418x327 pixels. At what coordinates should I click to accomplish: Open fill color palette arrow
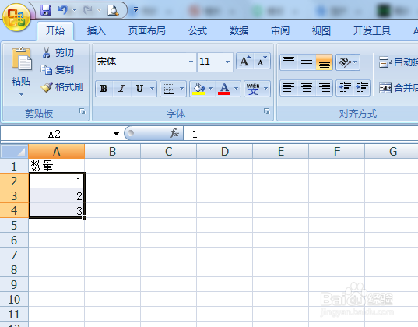[x=211, y=89]
